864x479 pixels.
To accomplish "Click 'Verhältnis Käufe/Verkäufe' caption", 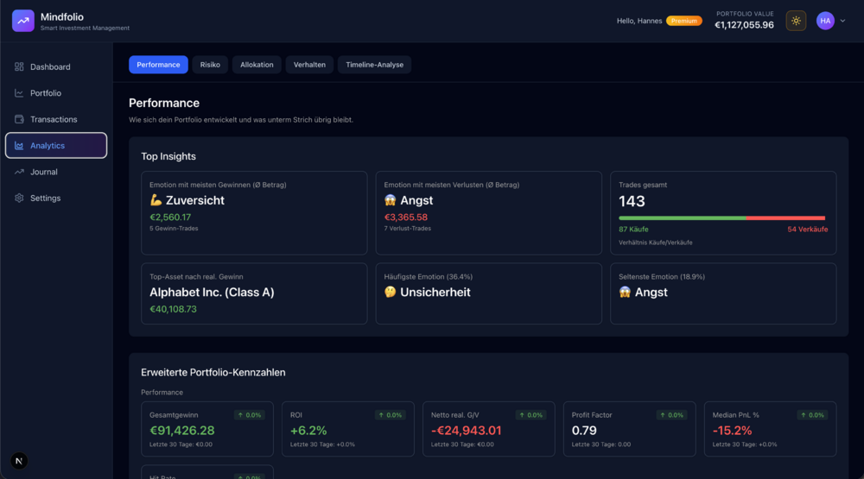I will [655, 243].
